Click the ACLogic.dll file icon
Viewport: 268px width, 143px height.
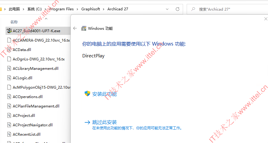click(x=9, y=78)
